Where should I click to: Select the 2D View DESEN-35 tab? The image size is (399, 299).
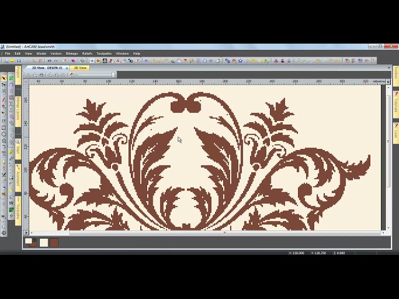47,68
